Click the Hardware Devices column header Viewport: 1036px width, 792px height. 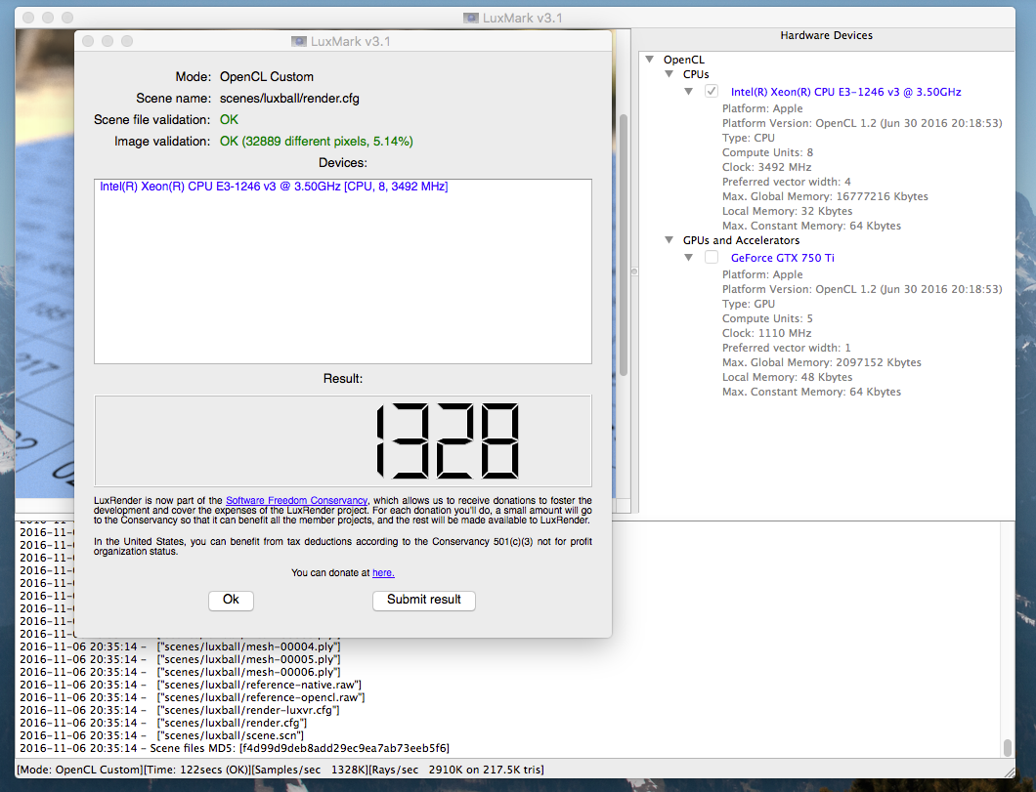[x=826, y=36]
